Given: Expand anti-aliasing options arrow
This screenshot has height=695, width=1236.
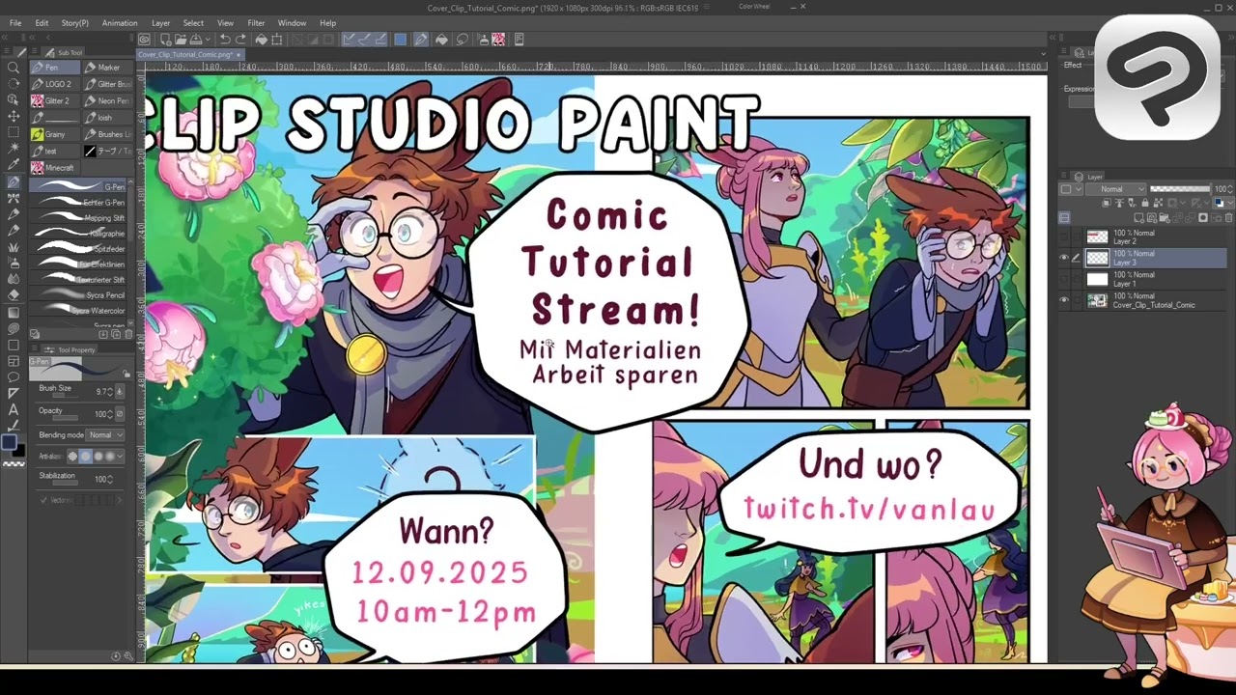Looking at the screenshot, I should point(120,456).
